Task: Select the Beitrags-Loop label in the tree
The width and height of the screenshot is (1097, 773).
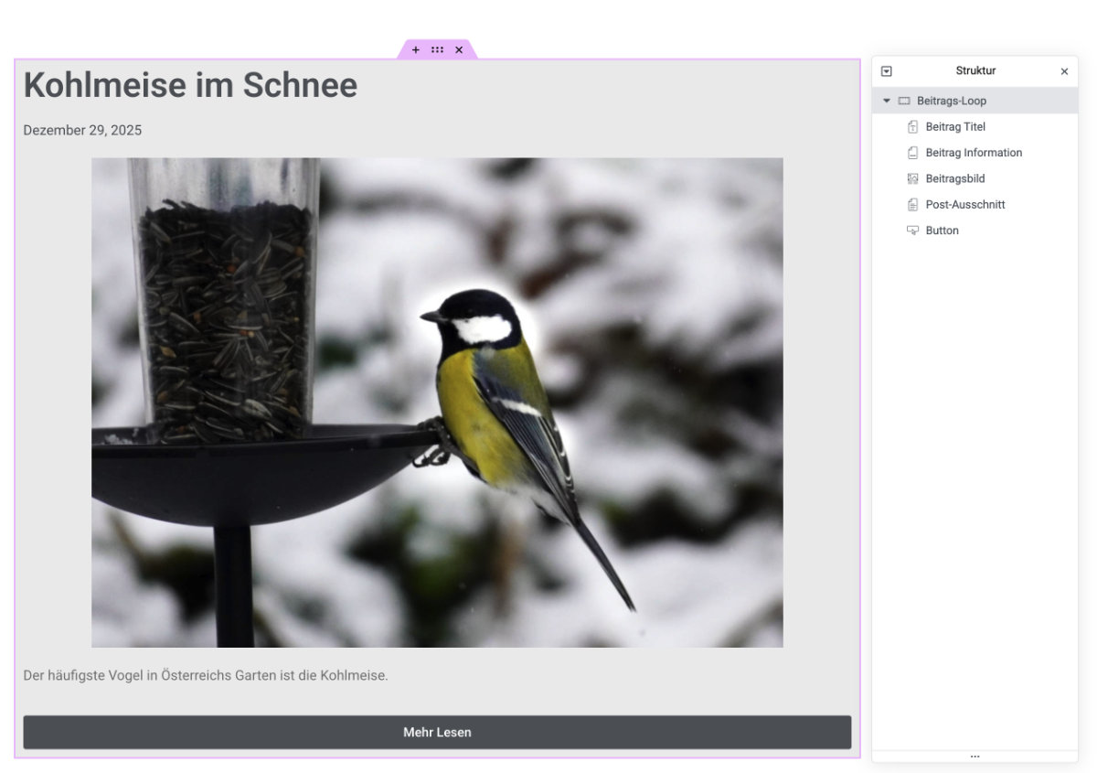Action: [951, 101]
